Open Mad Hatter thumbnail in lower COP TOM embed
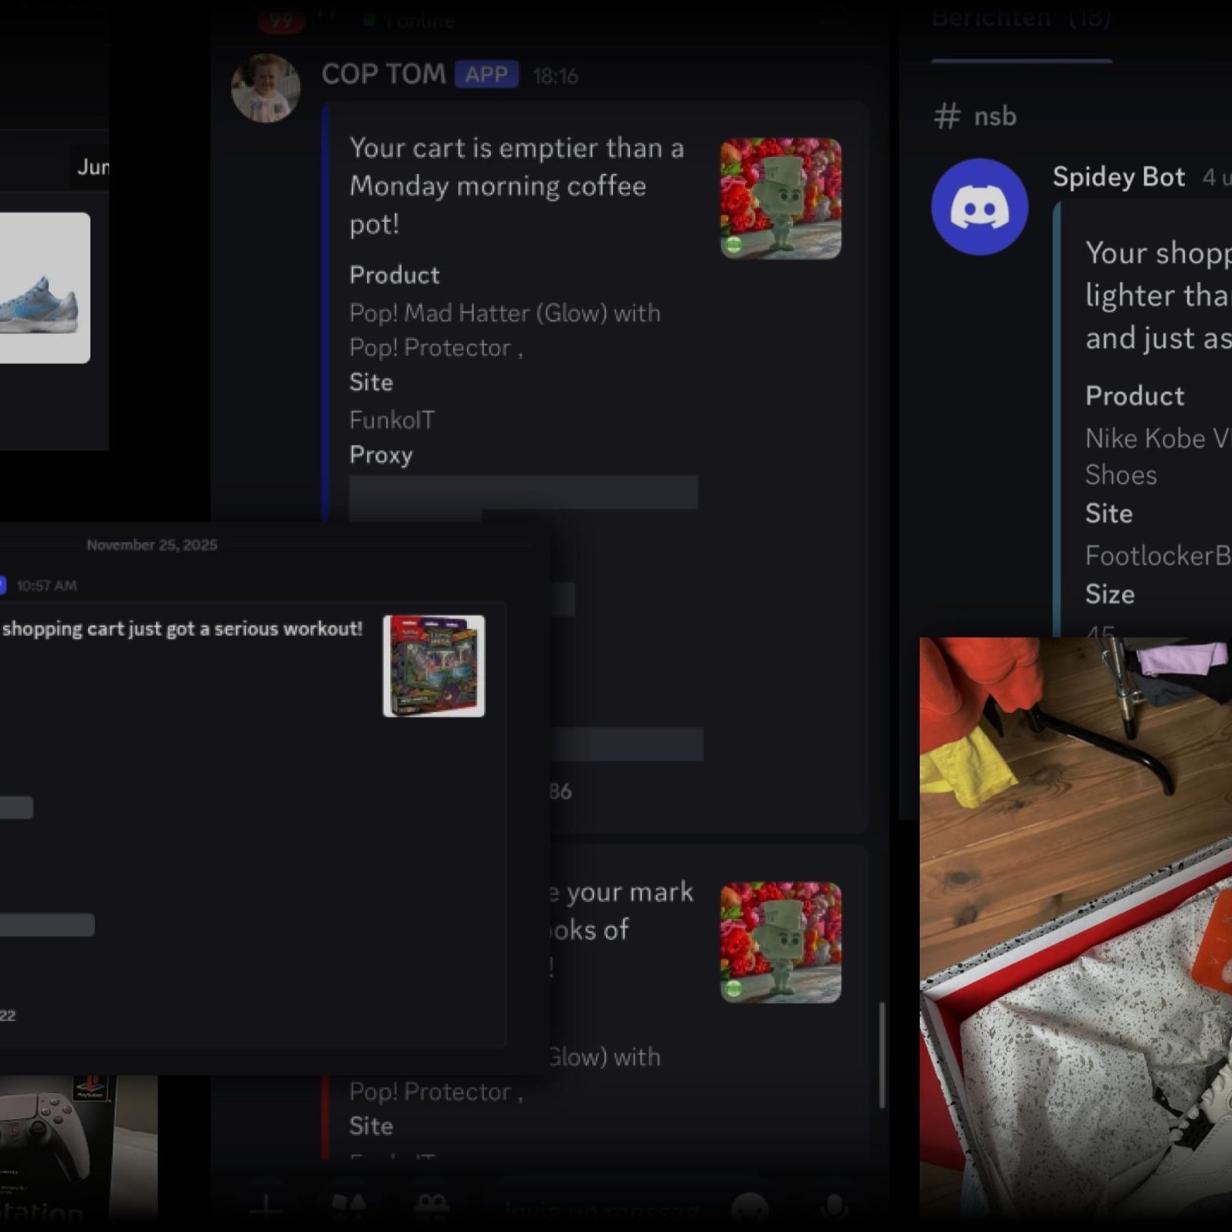 (x=781, y=942)
